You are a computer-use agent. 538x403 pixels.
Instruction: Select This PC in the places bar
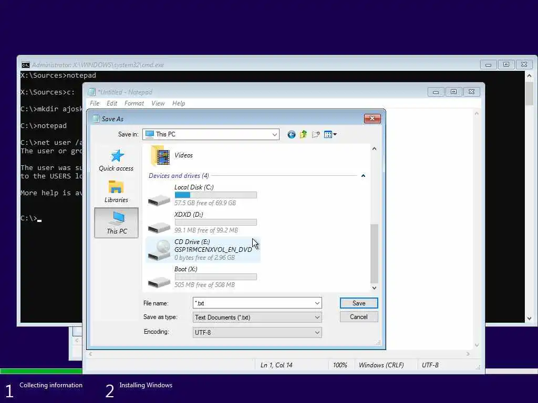116,222
